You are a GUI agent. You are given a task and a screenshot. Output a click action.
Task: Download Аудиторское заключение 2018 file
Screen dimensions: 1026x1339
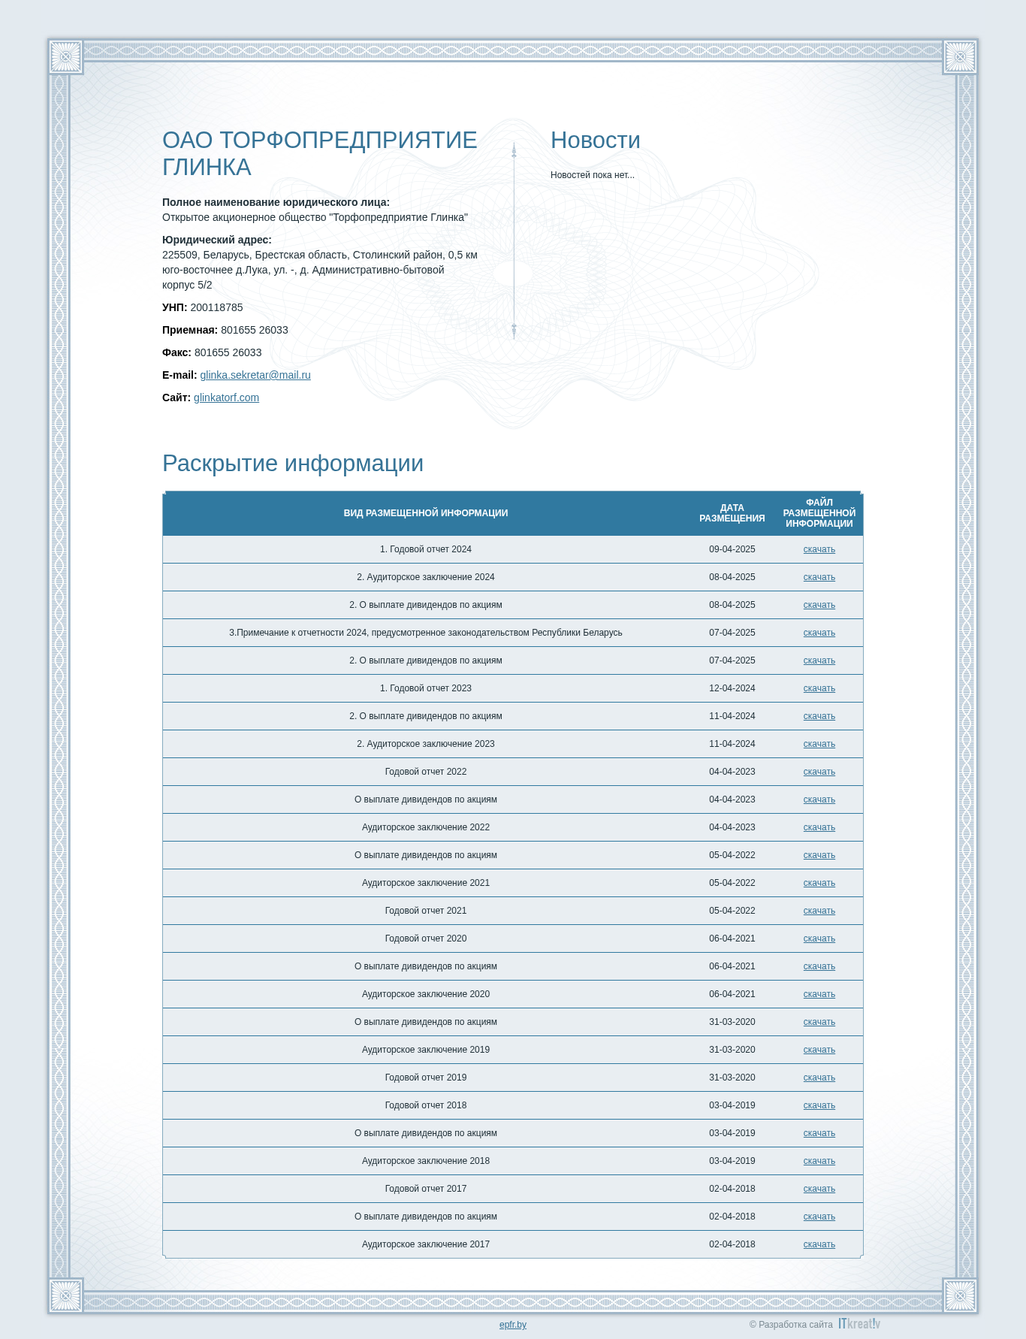click(x=819, y=1161)
